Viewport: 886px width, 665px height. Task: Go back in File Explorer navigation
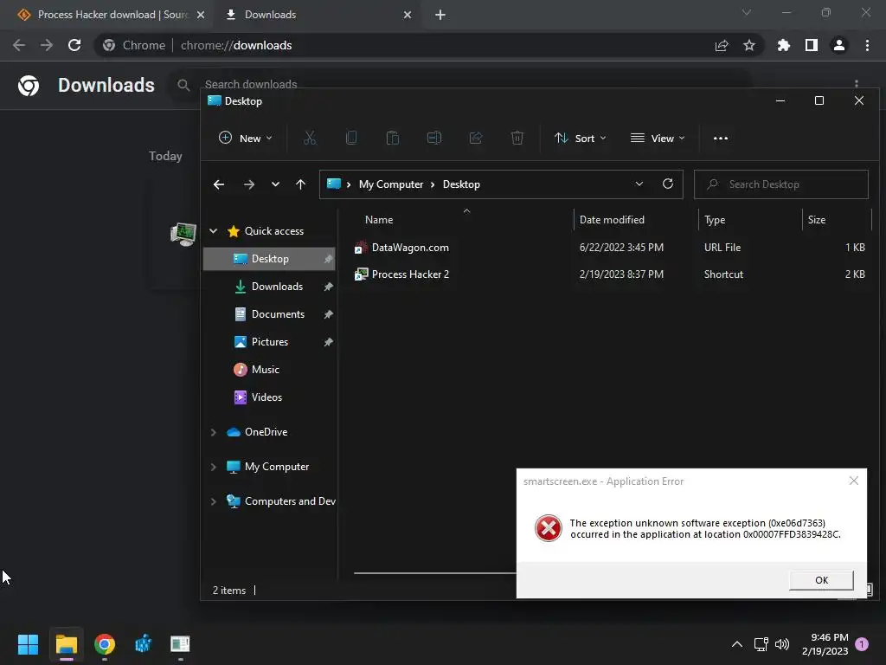(219, 184)
